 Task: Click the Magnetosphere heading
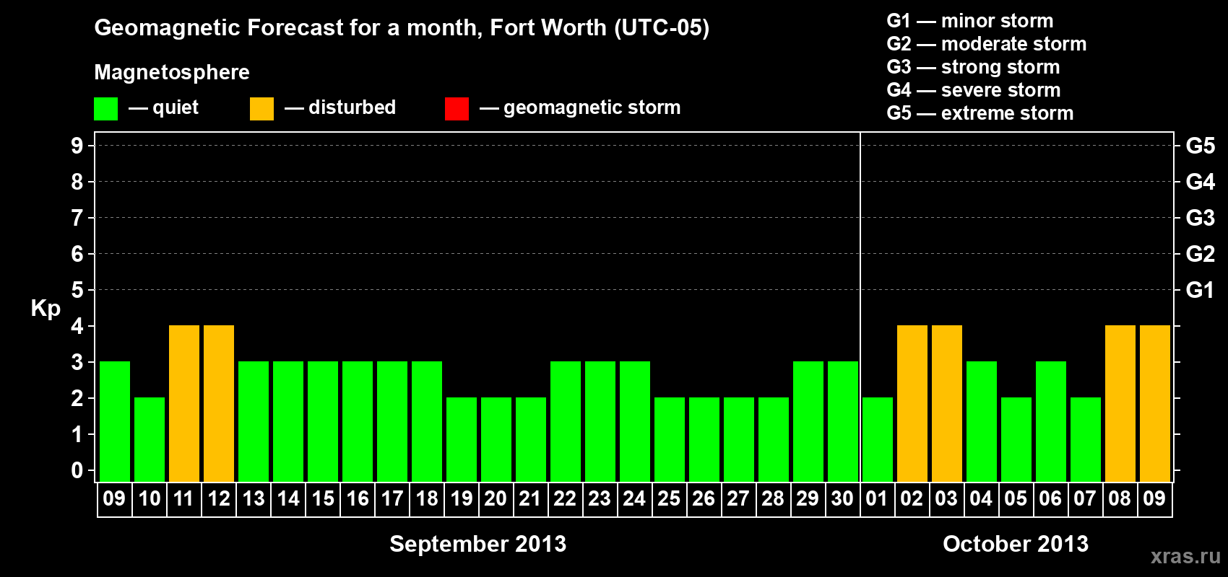tap(172, 72)
